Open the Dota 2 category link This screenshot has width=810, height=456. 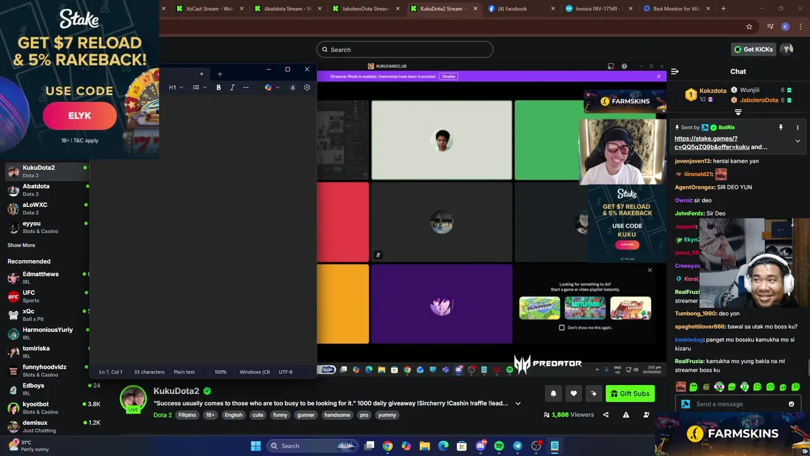(163, 415)
